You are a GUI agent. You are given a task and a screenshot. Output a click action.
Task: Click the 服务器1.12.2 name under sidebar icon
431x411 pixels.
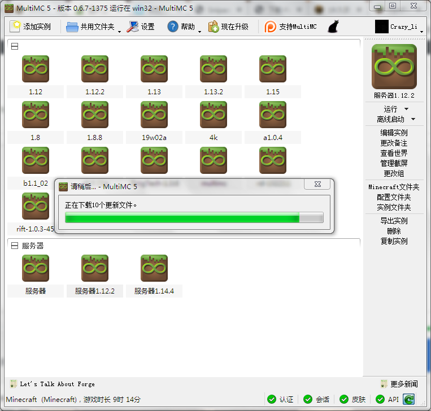coord(394,95)
